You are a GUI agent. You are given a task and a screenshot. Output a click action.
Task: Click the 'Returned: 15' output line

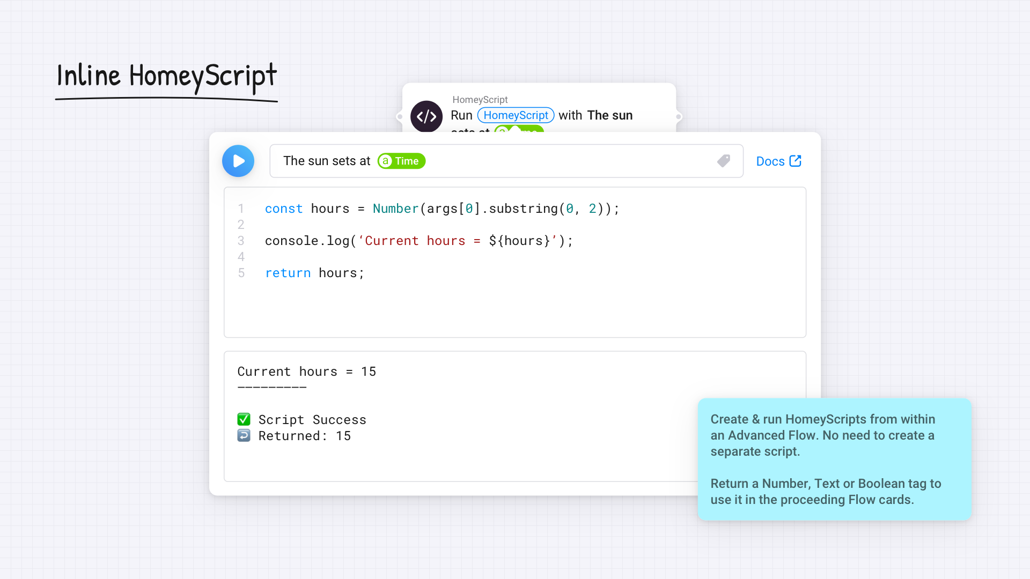pyautogui.click(x=305, y=436)
